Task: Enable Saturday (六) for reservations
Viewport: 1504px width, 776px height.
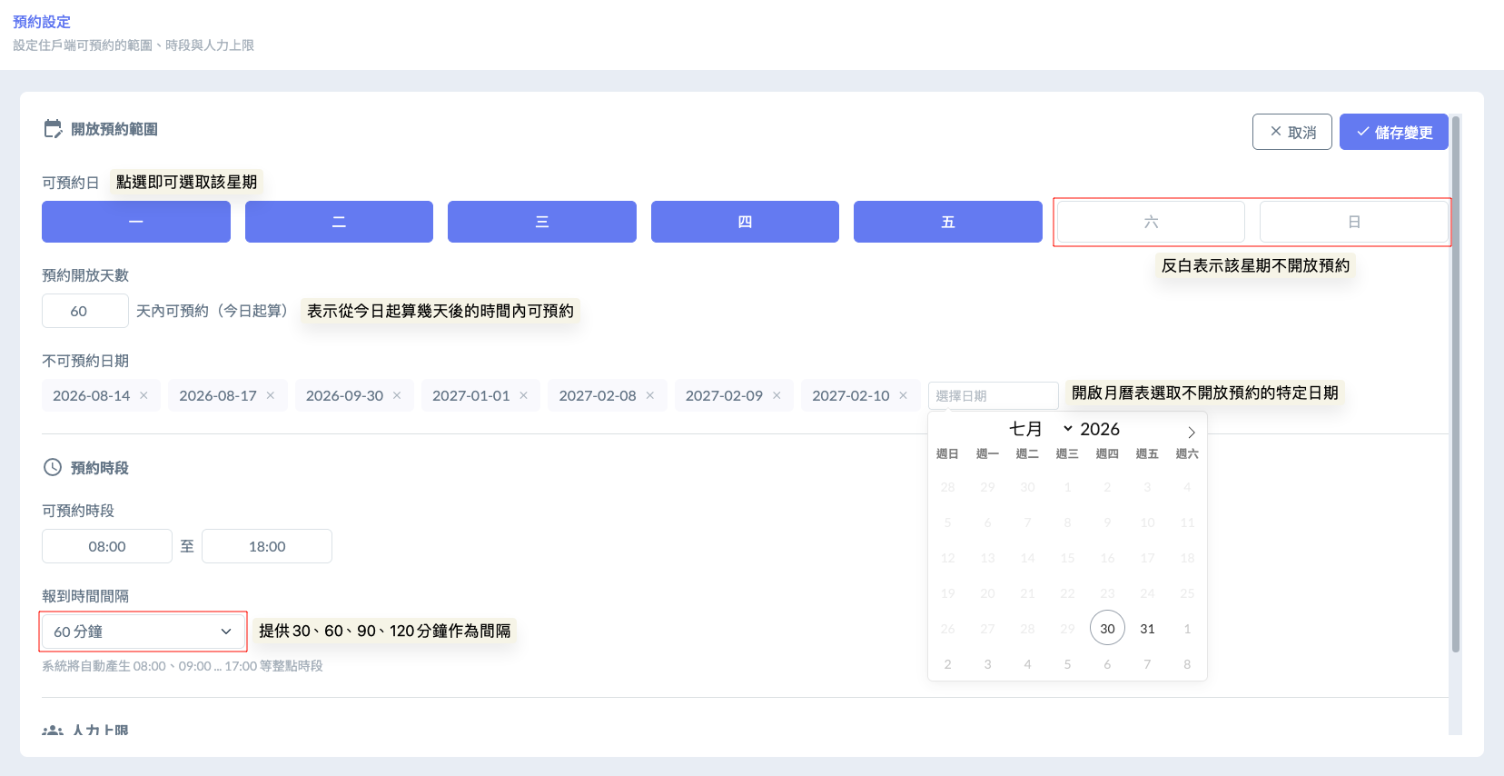Action: (1151, 222)
